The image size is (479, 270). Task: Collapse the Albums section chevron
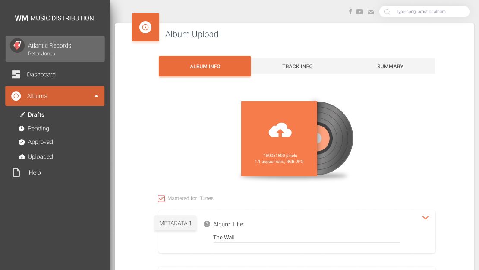pyautogui.click(x=97, y=95)
